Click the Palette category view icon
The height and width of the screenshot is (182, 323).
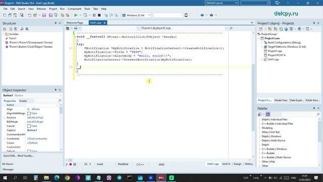(x=268, y=114)
